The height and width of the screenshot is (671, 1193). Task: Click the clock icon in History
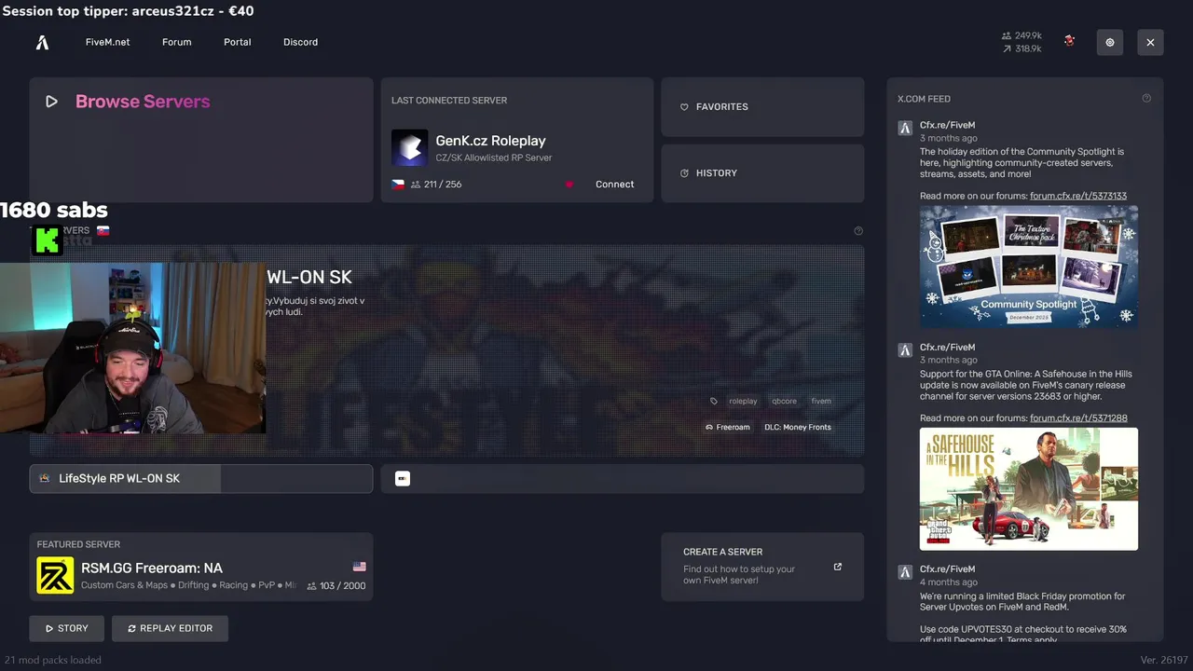(x=684, y=173)
